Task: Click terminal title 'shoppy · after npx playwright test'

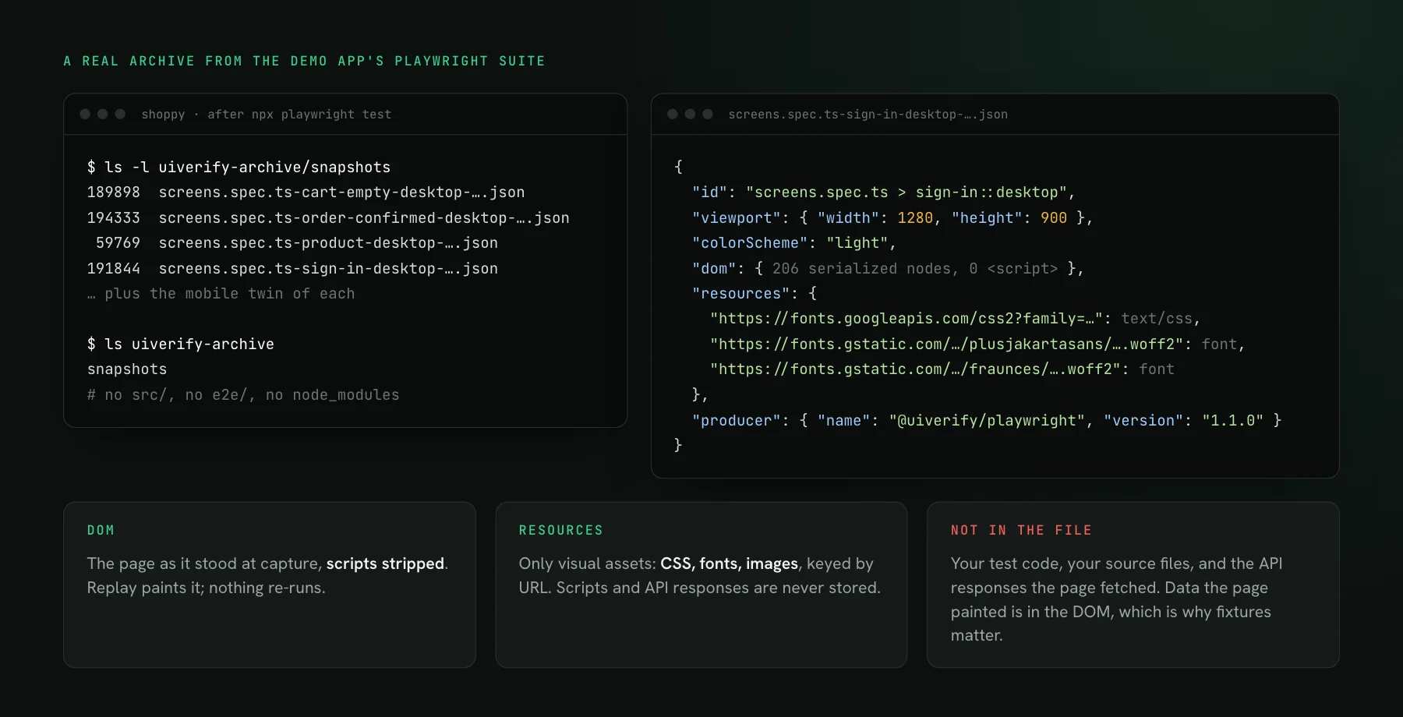Action: 267,115
